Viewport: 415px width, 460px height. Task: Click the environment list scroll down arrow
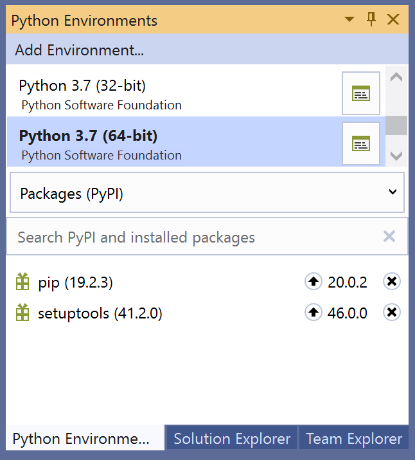click(x=396, y=156)
